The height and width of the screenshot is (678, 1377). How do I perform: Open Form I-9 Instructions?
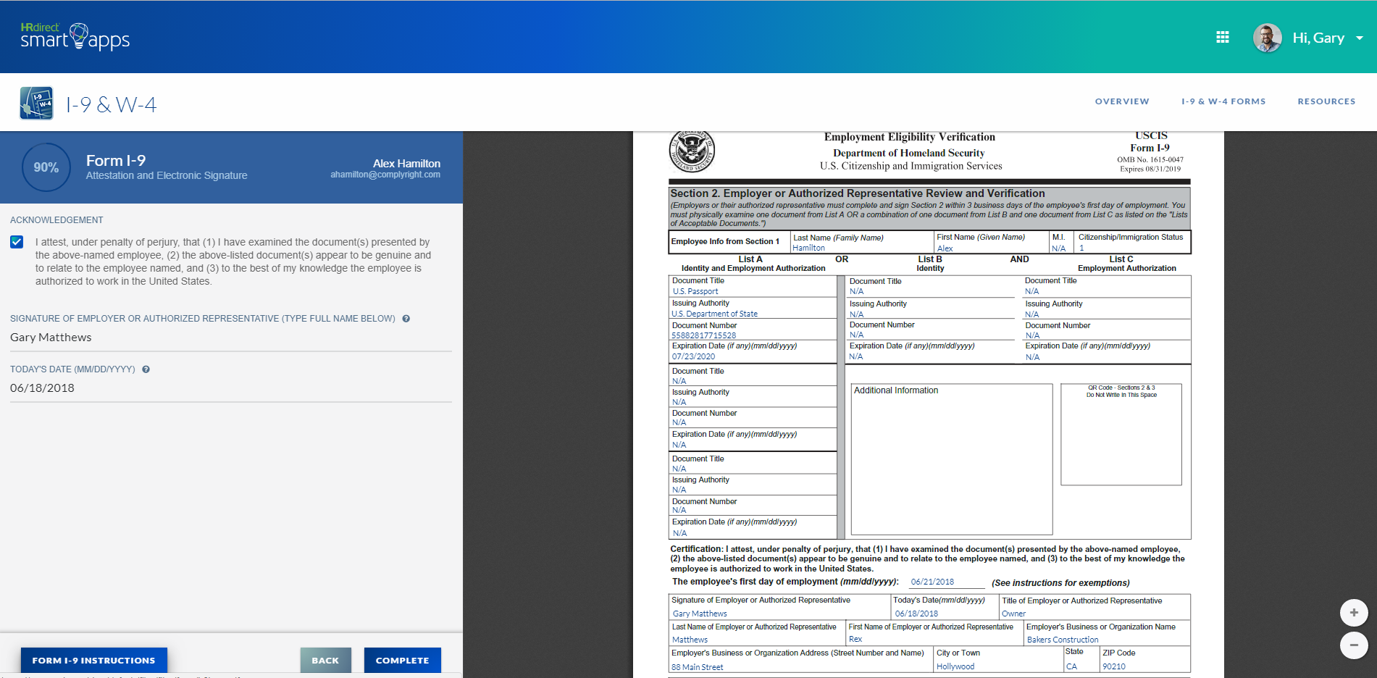point(93,660)
